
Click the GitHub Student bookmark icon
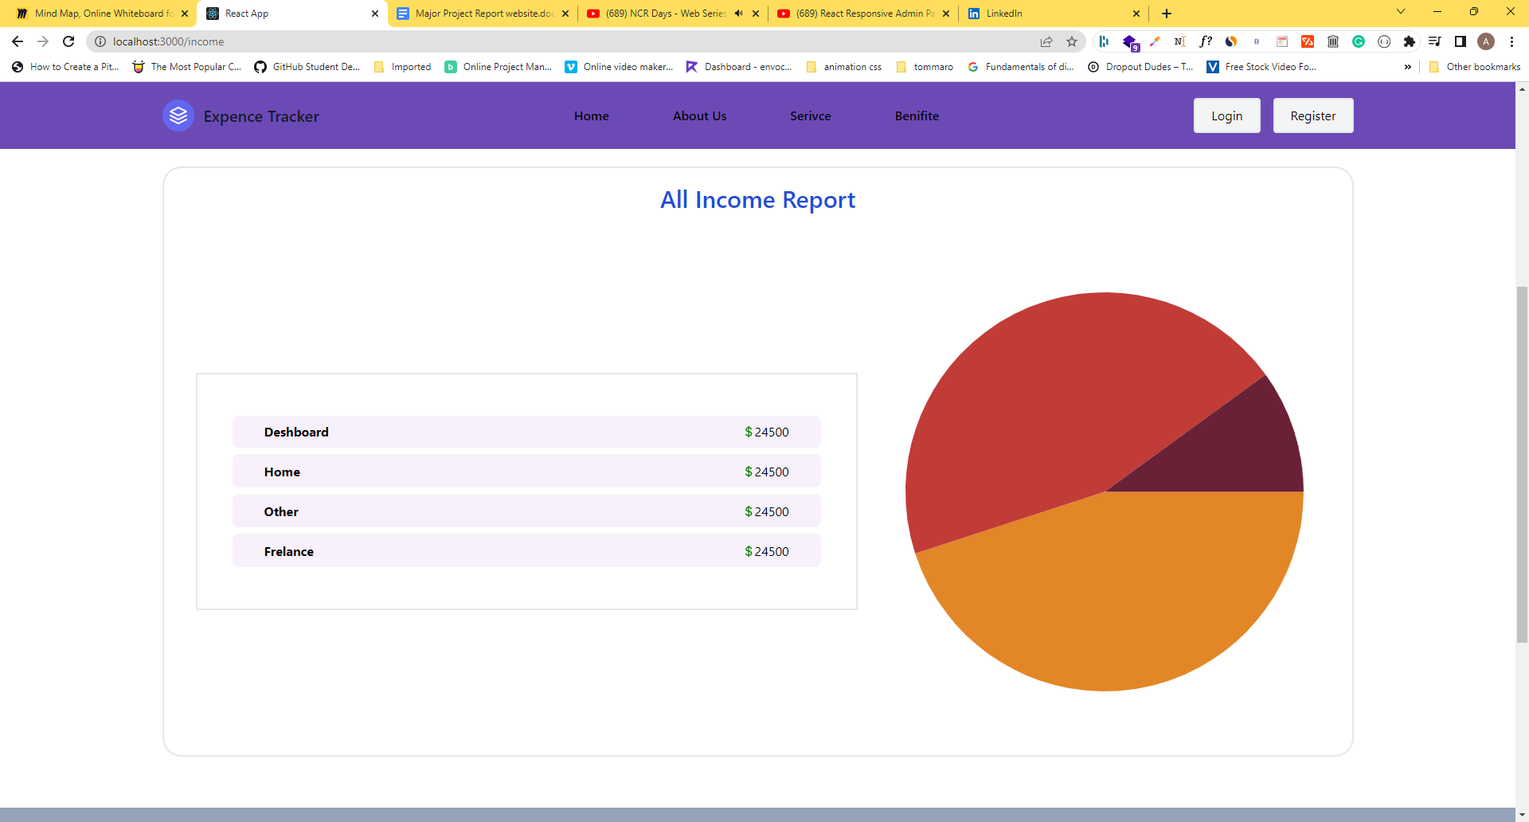(x=260, y=67)
